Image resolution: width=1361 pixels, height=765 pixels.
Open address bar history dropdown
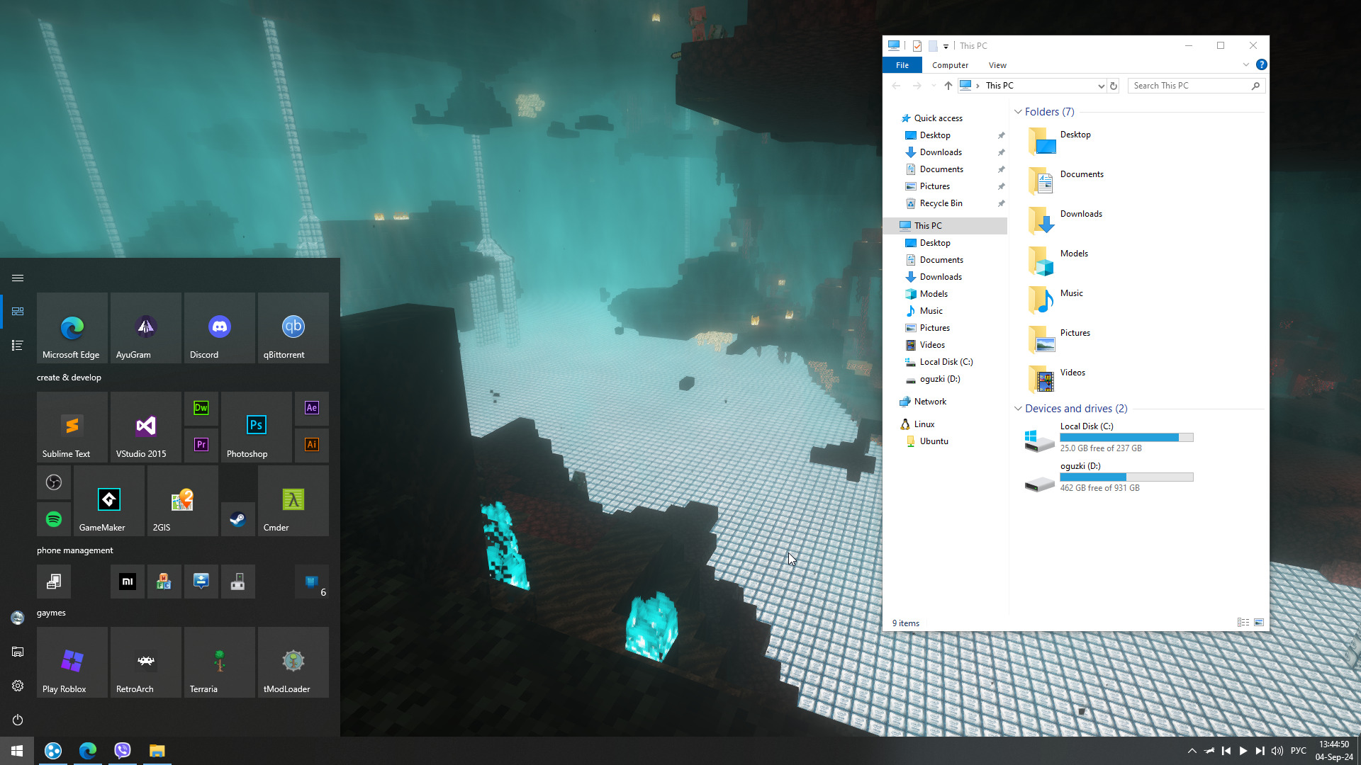coord(1101,86)
